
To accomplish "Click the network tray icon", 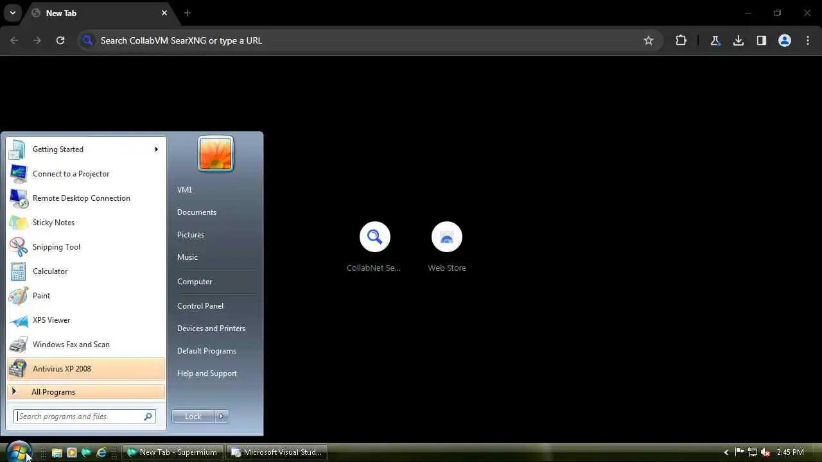I will (x=753, y=452).
